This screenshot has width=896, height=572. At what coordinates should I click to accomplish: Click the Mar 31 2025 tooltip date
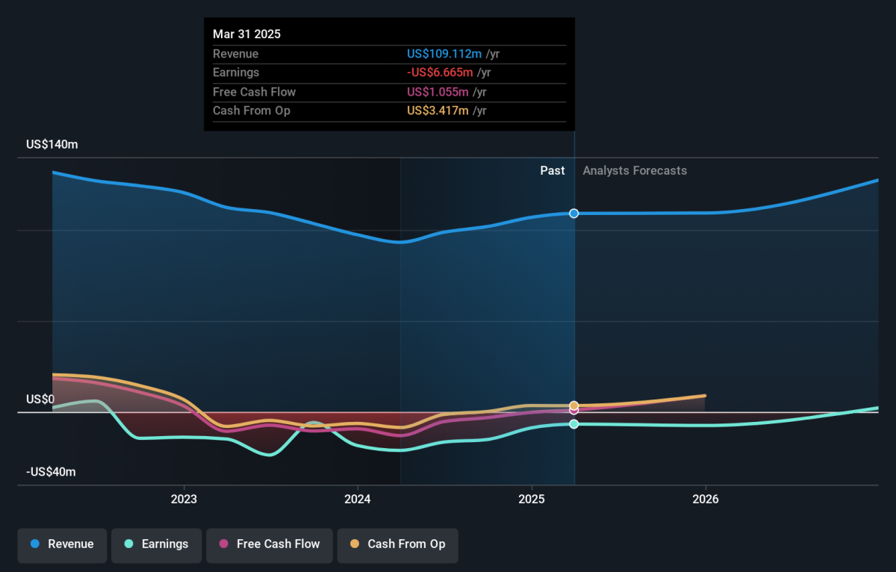point(247,34)
